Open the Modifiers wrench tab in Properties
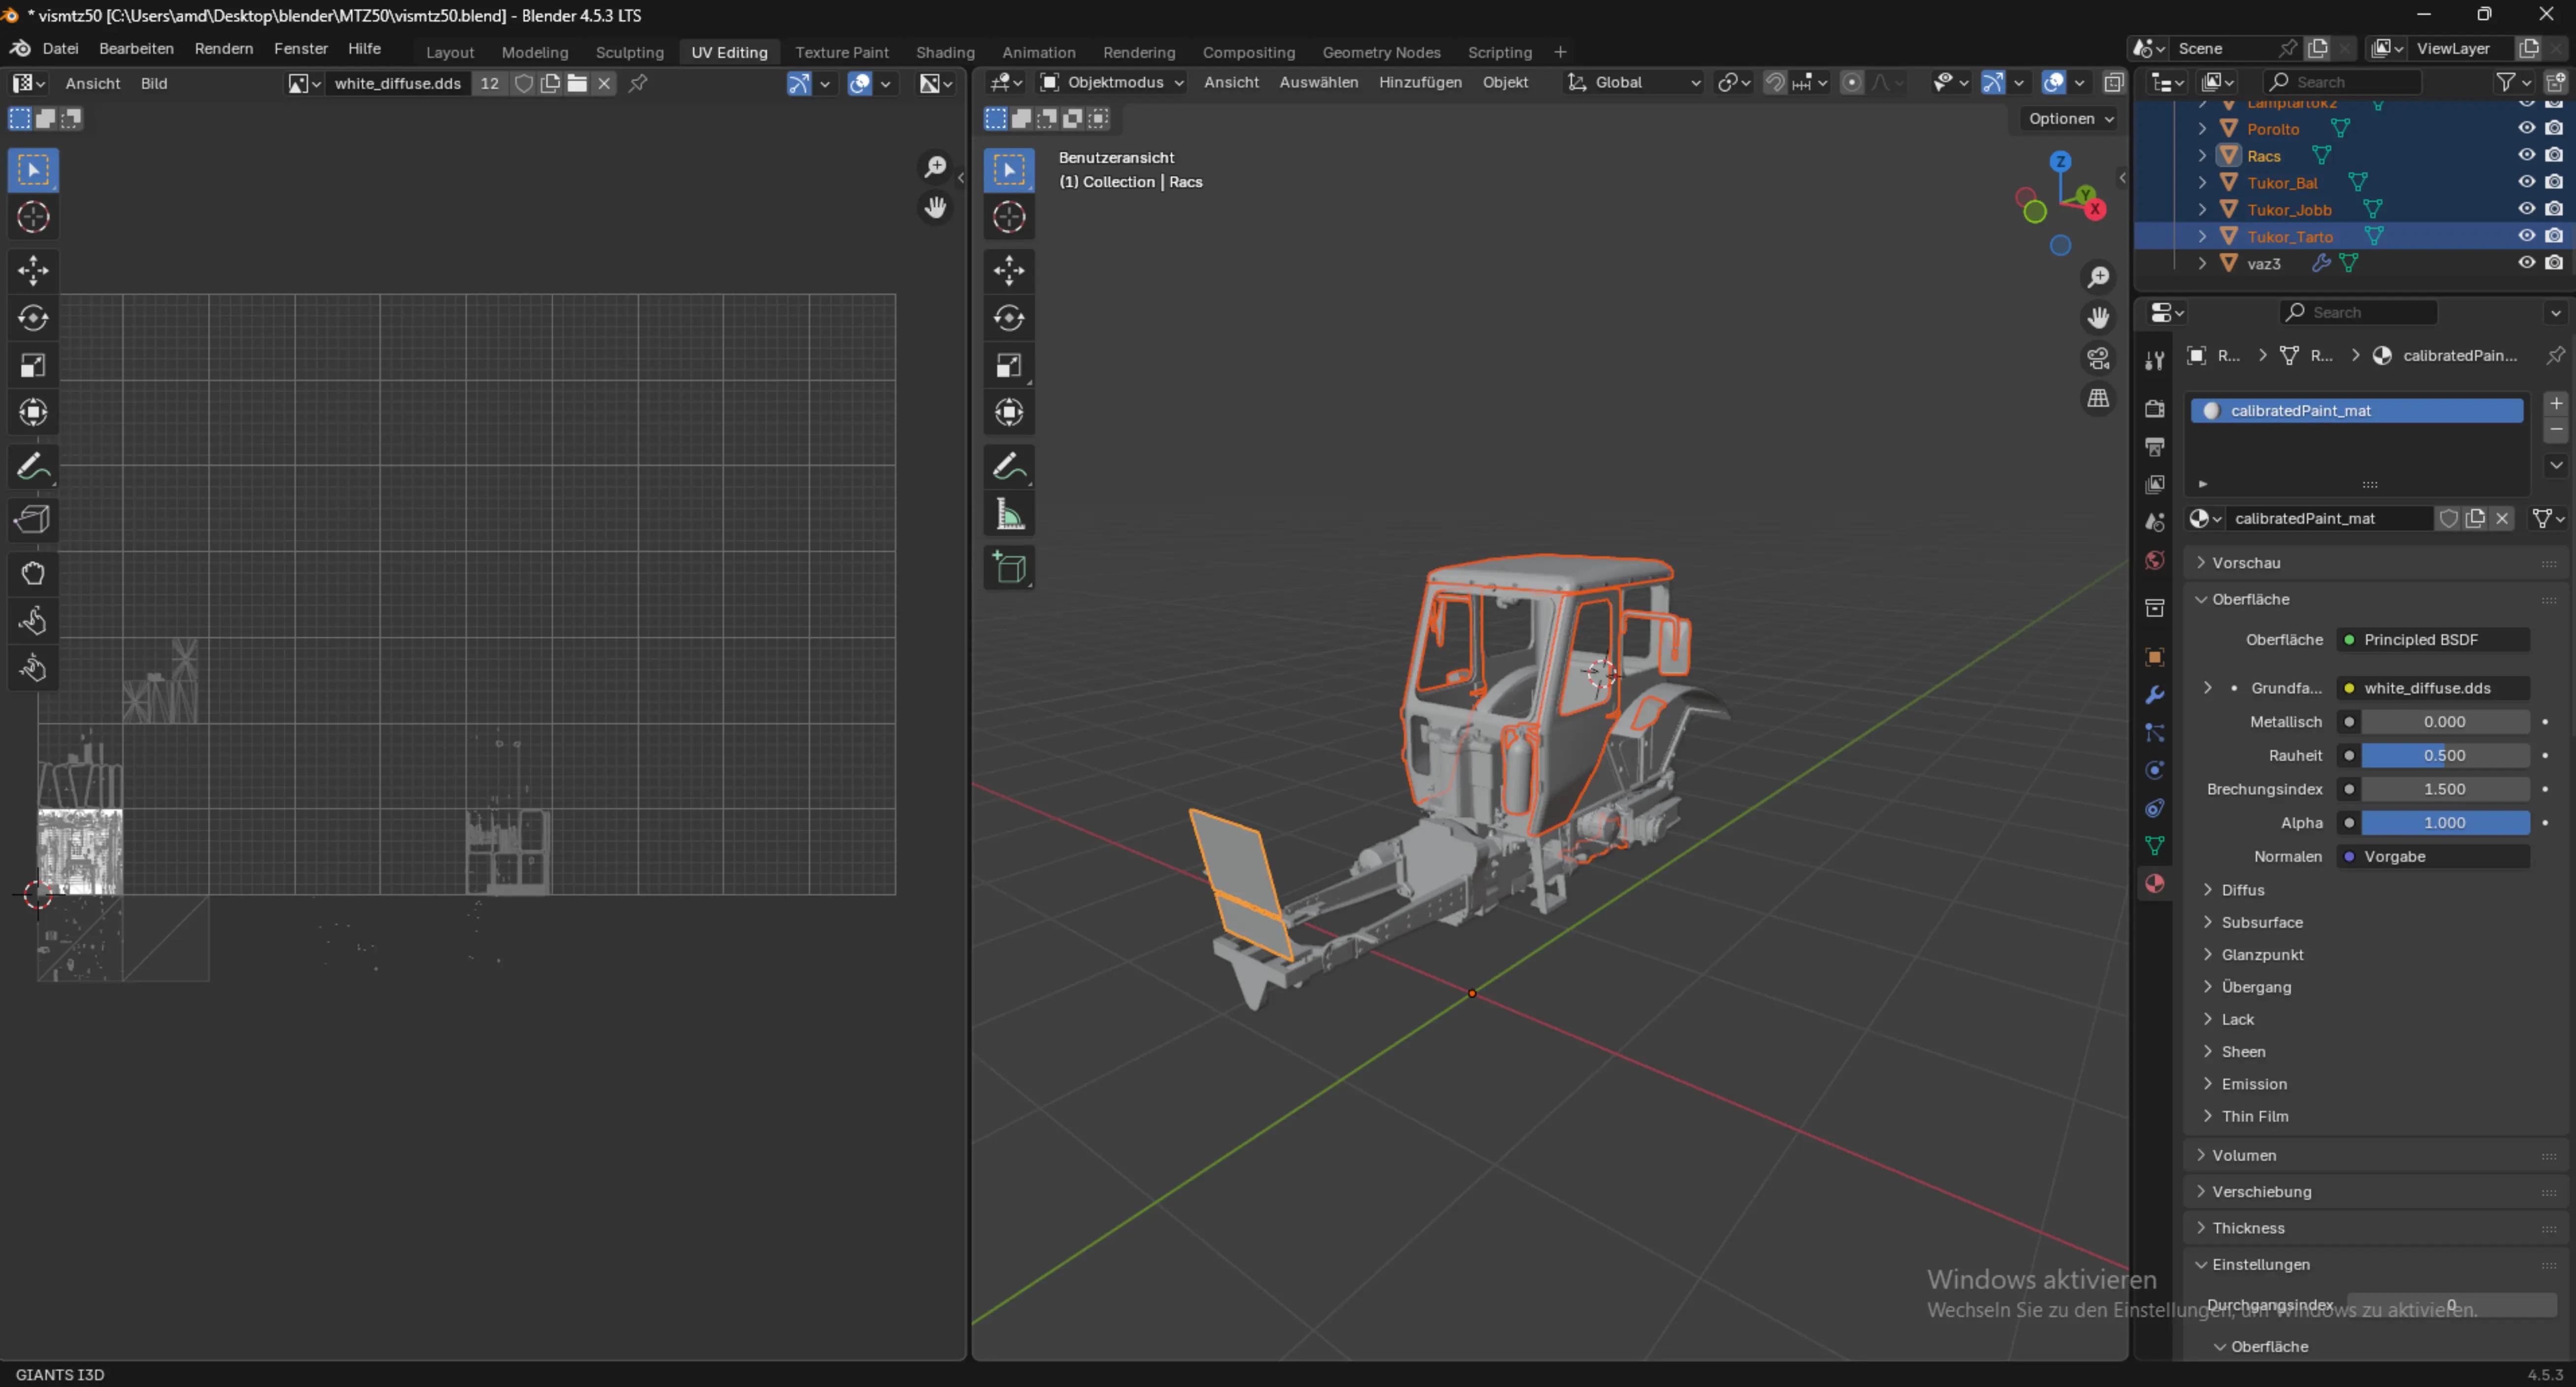2576x1387 pixels. (2155, 695)
